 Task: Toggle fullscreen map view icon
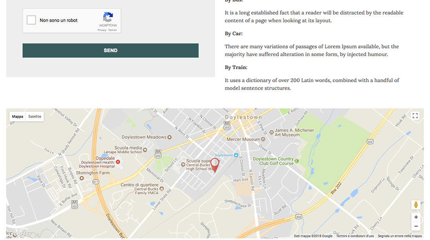point(415,116)
